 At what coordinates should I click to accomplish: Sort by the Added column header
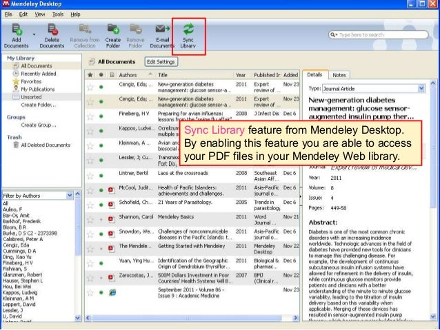pyautogui.click(x=290, y=75)
